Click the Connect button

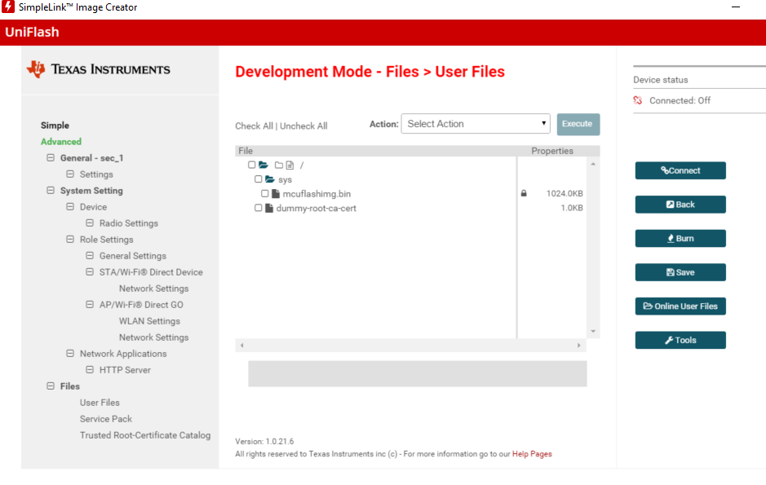[680, 170]
